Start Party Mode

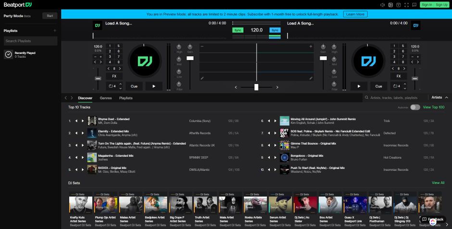(50, 16)
